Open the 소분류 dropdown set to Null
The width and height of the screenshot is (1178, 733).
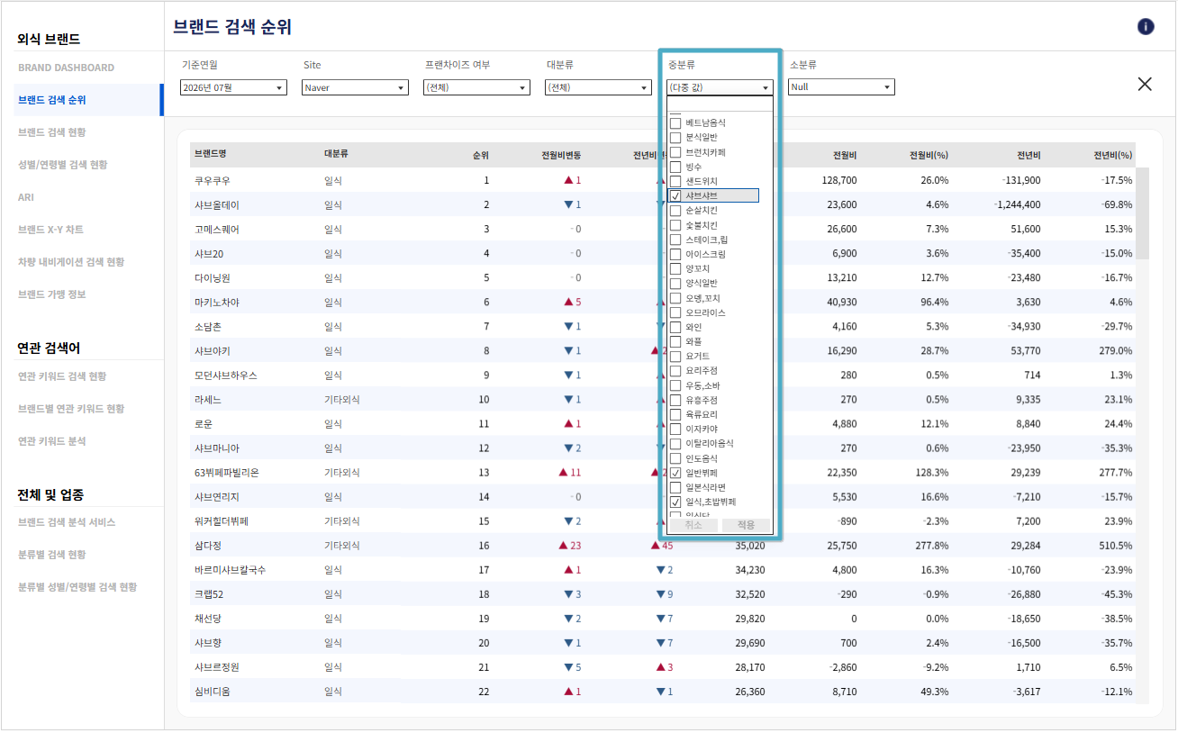[x=841, y=87]
